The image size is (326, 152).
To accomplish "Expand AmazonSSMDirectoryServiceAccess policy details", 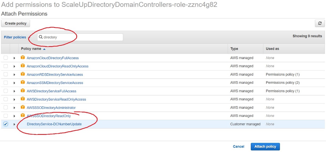I will pos(14,83).
